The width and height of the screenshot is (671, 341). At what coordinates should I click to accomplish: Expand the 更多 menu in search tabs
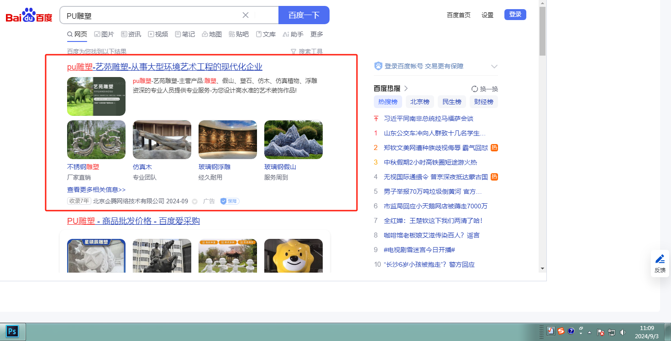[317, 34]
